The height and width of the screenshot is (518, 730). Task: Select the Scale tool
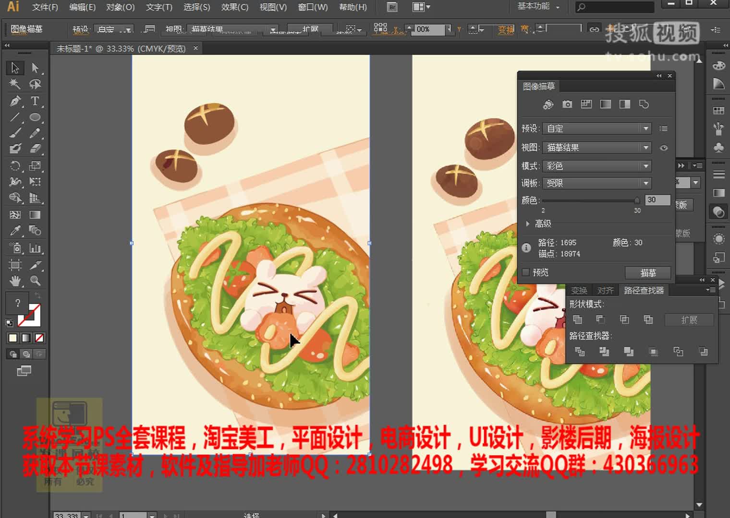[35, 166]
